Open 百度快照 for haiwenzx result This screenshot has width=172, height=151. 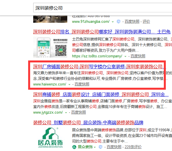(x=82, y=84)
